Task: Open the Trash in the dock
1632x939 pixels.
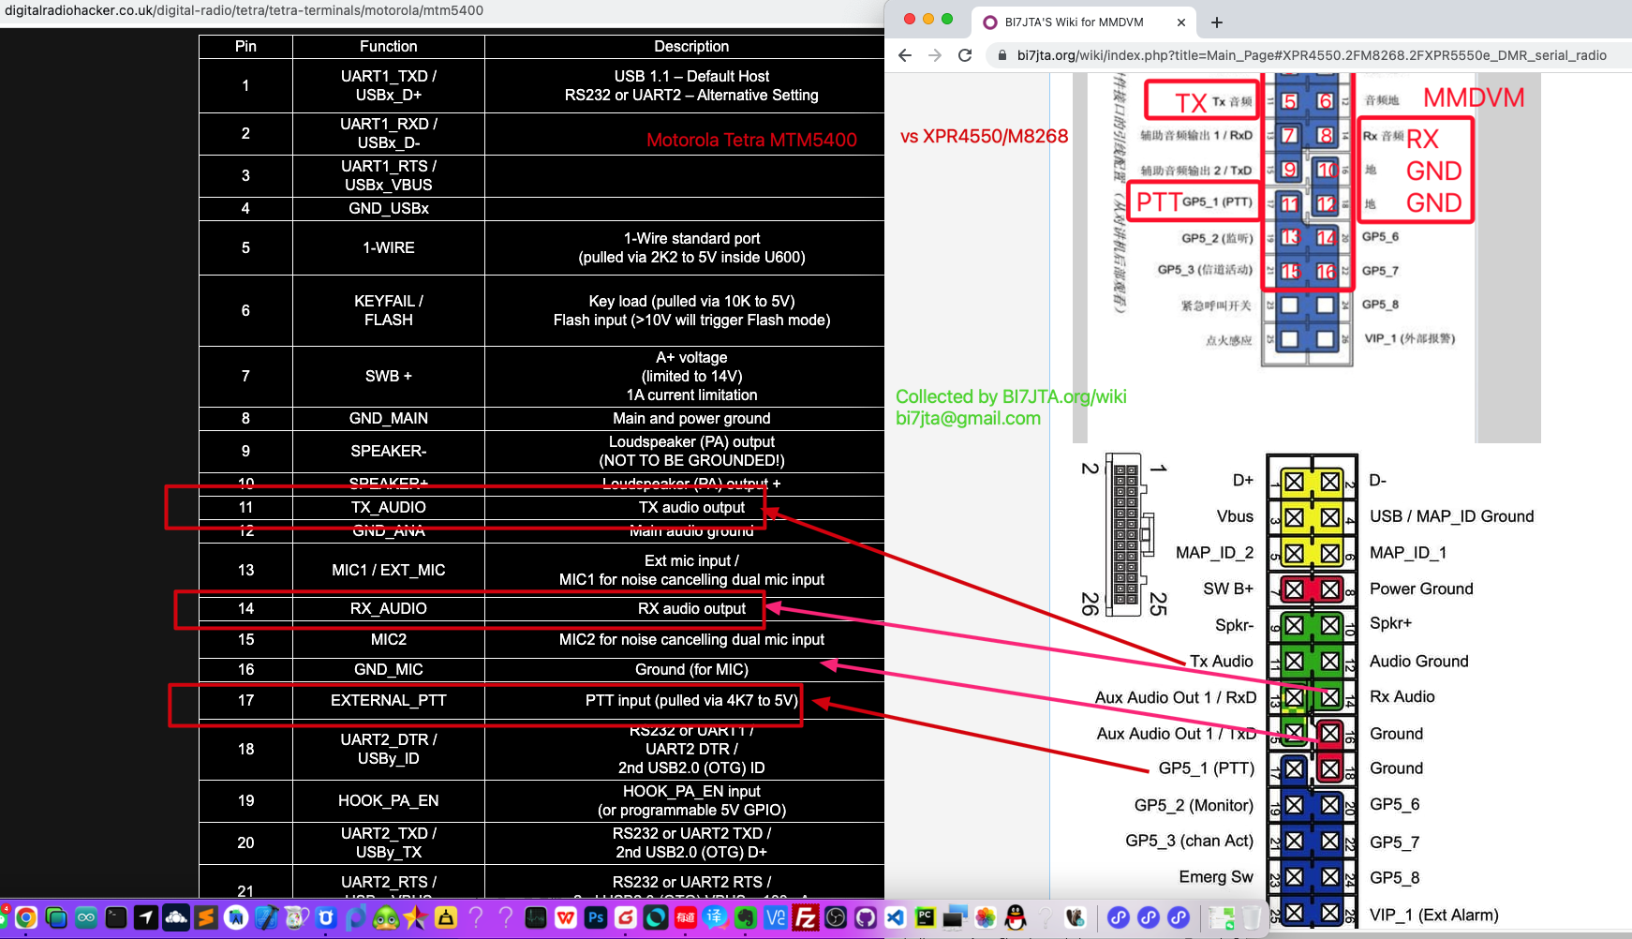Action: pos(1252,917)
